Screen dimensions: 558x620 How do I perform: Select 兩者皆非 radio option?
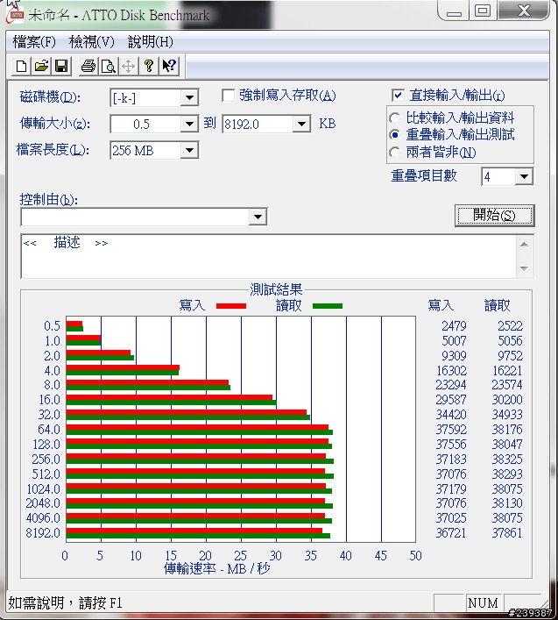click(394, 153)
